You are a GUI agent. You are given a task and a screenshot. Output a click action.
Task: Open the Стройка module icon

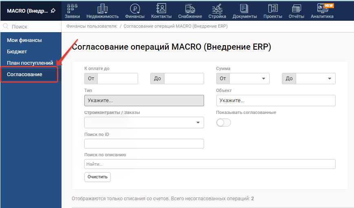pos(217,8)
